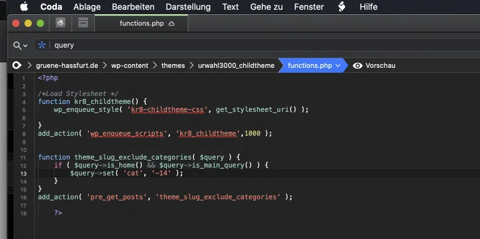This screenshot has height=239, width=480.
Task: Click the 'wp_enqueue_scripts' string
Action: click(127, 133)
